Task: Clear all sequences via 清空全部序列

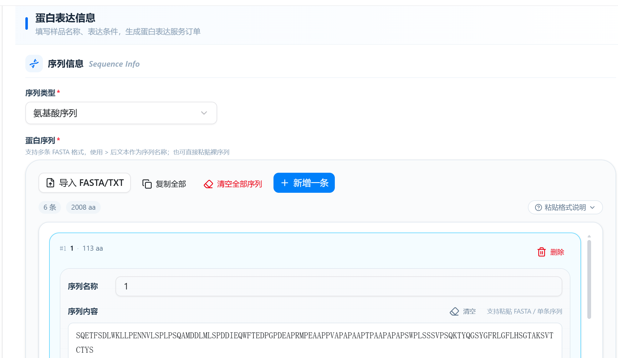Action: 233,184
